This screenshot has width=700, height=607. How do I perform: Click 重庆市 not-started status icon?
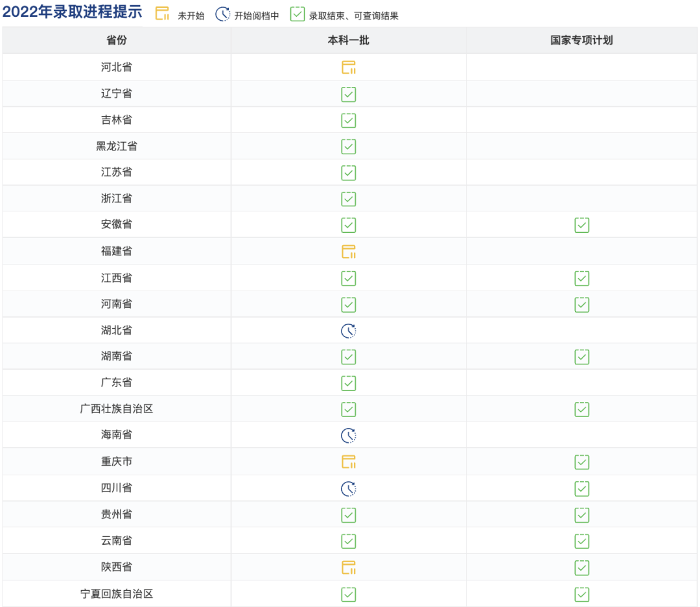coord(349,462)
